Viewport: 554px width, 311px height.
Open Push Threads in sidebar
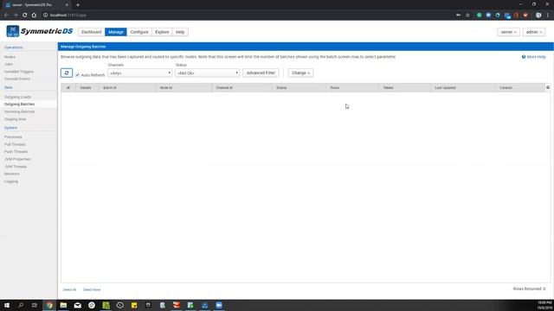click(16, 152)
